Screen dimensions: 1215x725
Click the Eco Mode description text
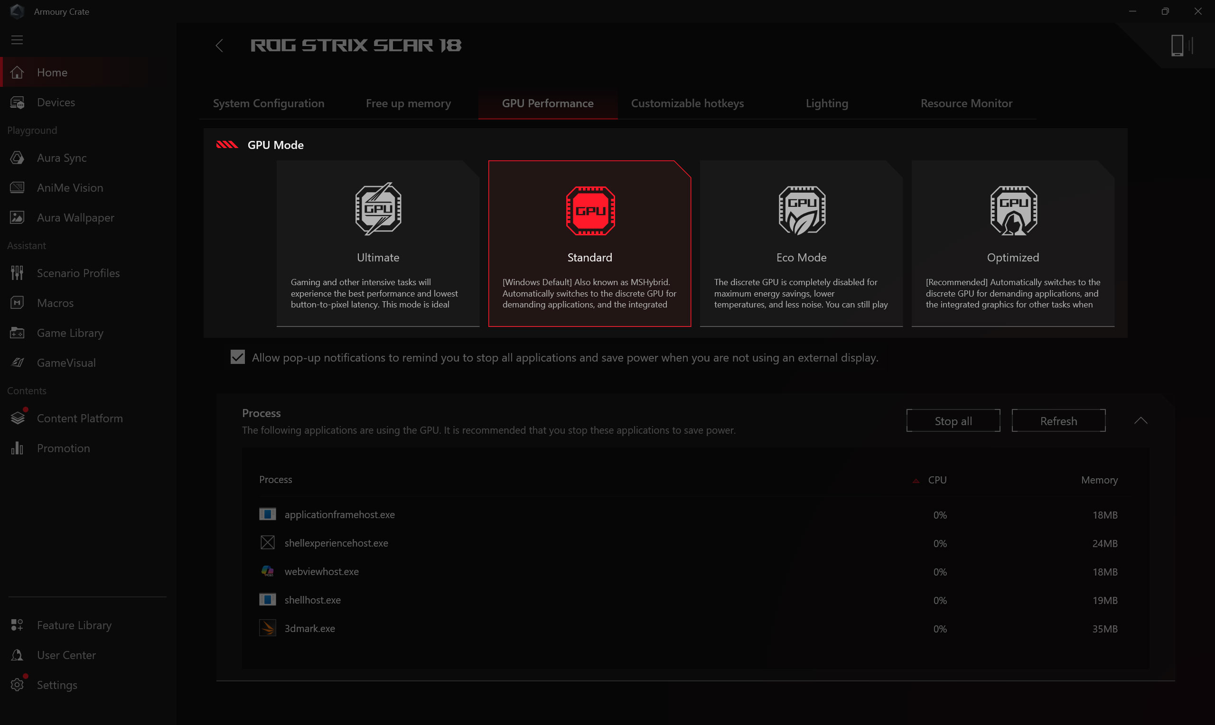point(801,293)
